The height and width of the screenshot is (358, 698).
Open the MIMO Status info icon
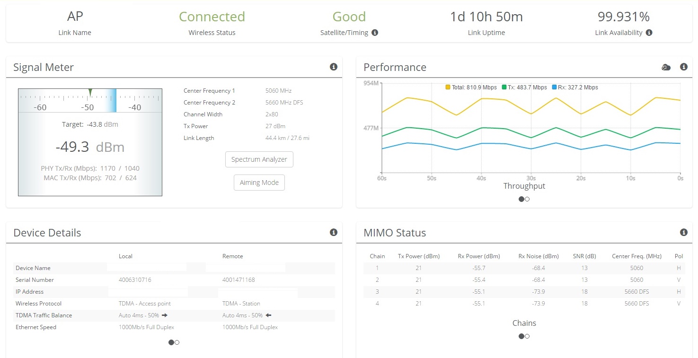click(683, 232)
